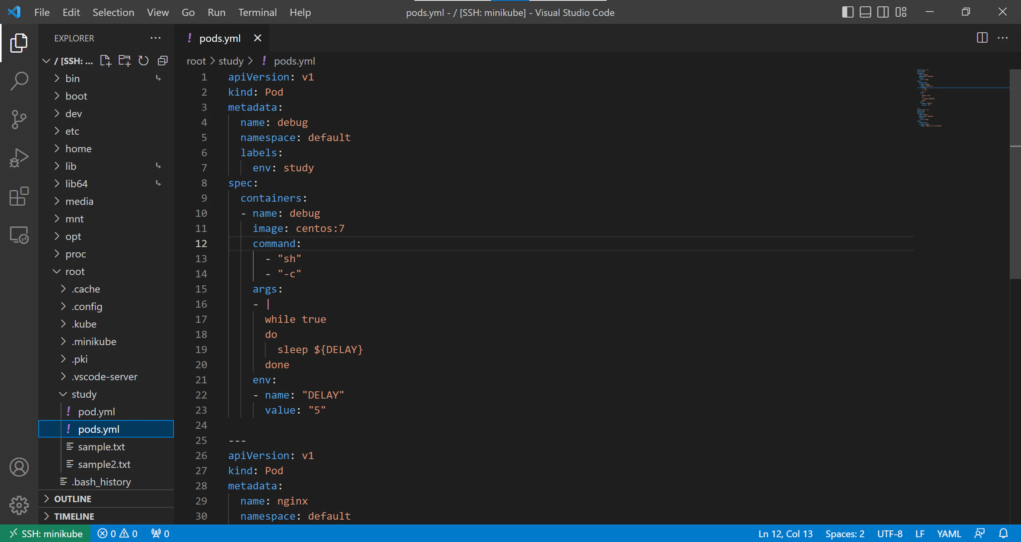
Task: Open the Remote Explorer view
Action: click(x=19, y=235)
